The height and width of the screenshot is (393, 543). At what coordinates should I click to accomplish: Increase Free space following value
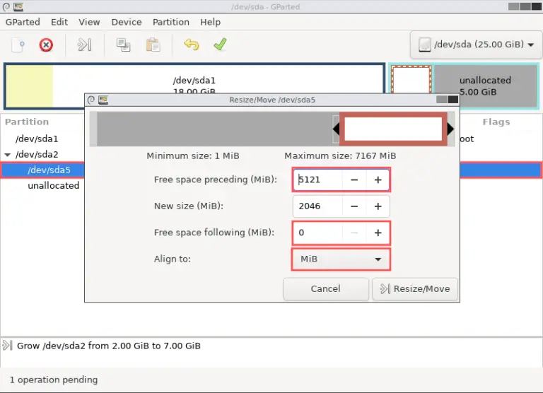point(378,233)
